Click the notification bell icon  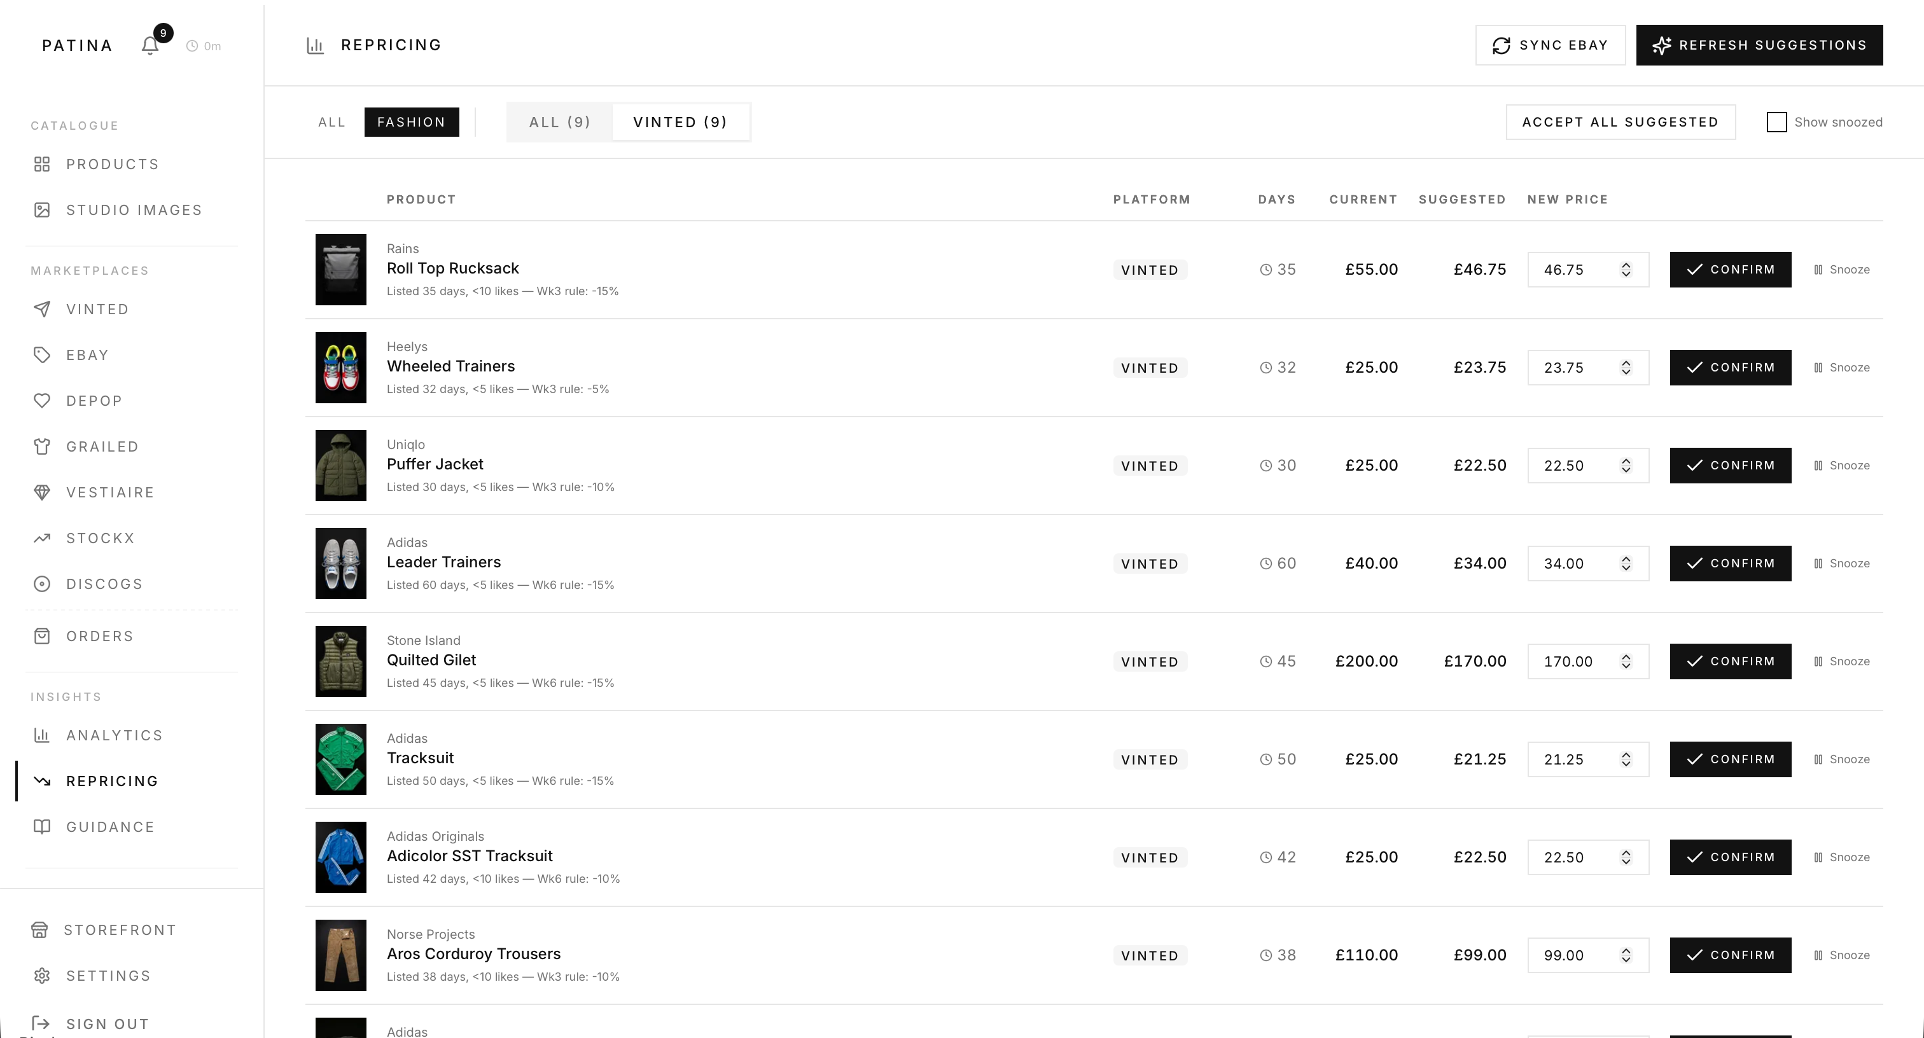(150, 45)
